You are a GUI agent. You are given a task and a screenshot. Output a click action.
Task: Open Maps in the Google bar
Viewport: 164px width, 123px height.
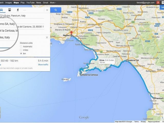(16, 3)
